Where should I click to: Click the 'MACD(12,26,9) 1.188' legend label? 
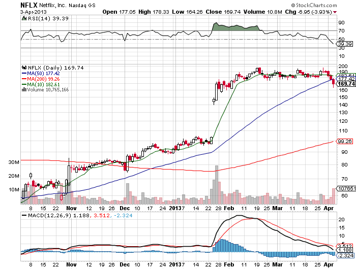58,215
